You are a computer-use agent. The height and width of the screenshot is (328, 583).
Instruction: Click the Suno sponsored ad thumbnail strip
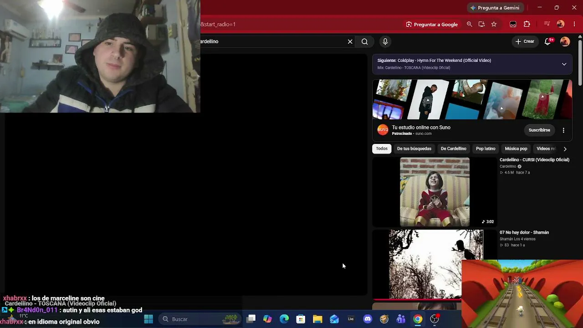[472, 99]
